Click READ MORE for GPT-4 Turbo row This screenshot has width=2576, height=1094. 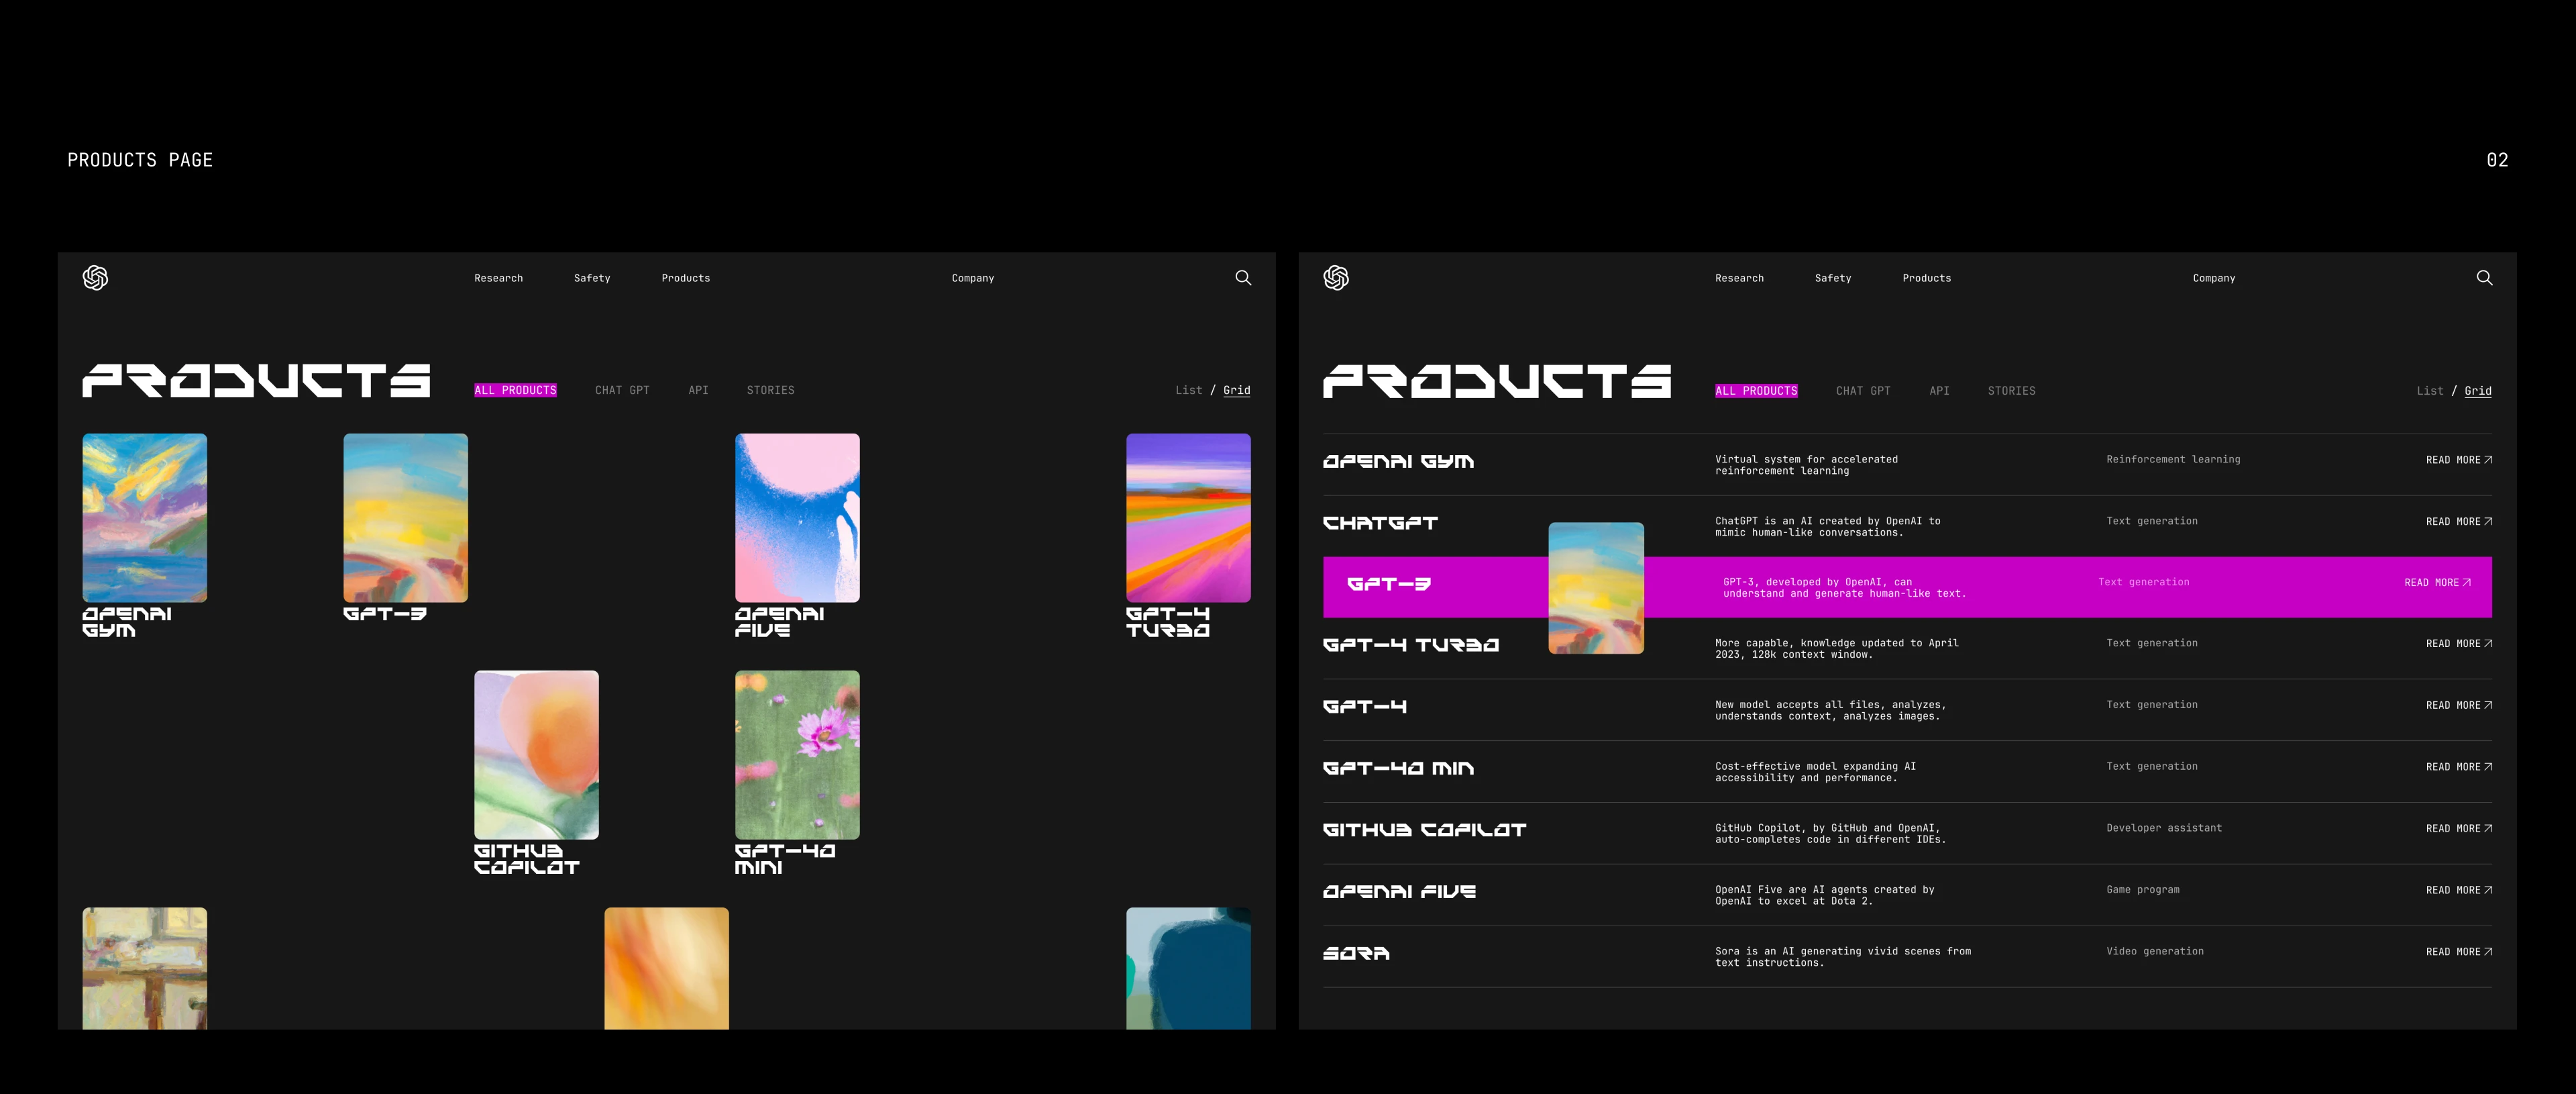tap(2458, 644)
